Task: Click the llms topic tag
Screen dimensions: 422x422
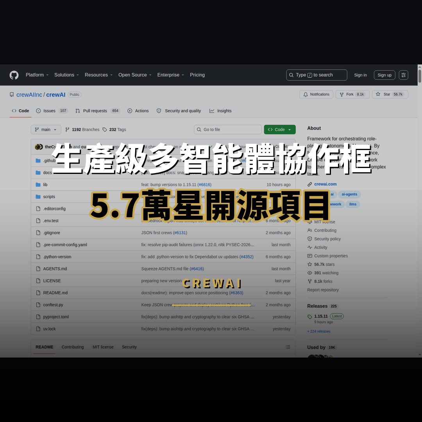Action: point(353,204)
